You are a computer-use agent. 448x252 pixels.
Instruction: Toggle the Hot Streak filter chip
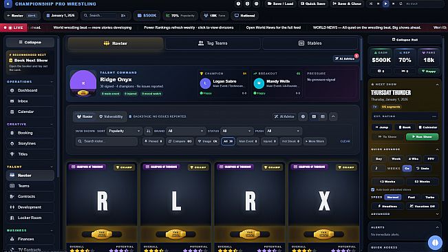pyautogui.click(x=290, y=141)
